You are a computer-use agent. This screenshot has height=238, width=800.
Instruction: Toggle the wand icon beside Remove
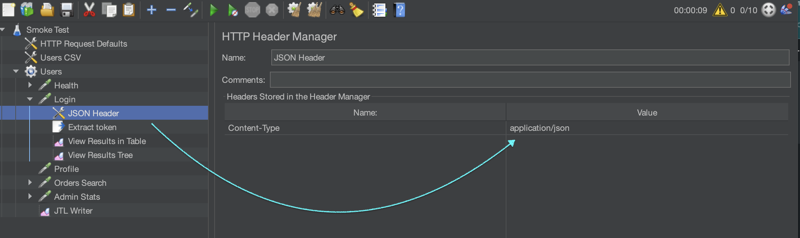click(x=191, y=10)
